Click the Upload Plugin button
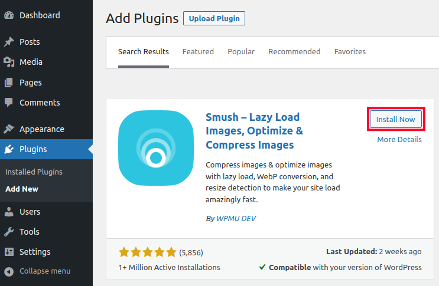The height and width of the screenshot is (286, 439). (x=214, y=18)
